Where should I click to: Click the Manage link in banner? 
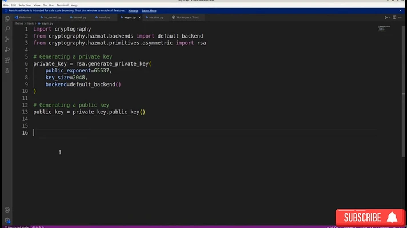[x=133, y=11]
